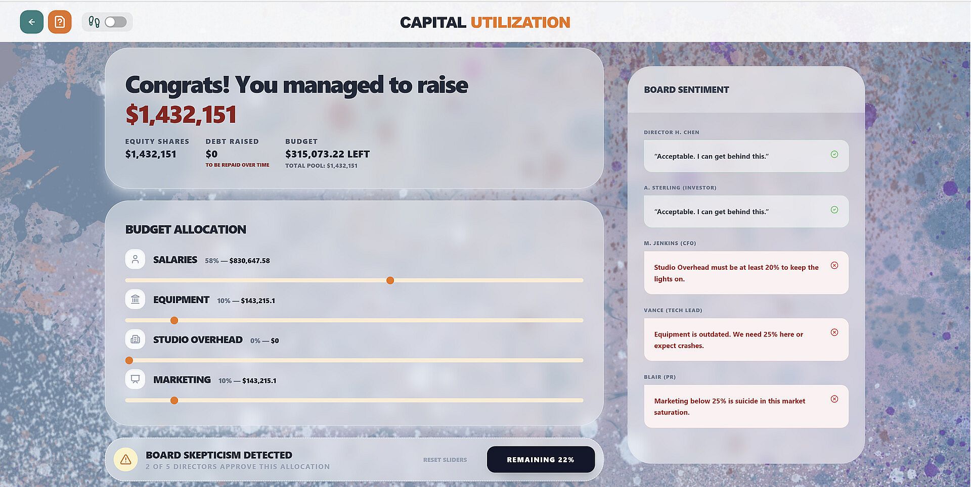Image resolution: width=971 pixels, height=487 pixels.
Task: Click the red X on Vance card
Action: (834, 332)
